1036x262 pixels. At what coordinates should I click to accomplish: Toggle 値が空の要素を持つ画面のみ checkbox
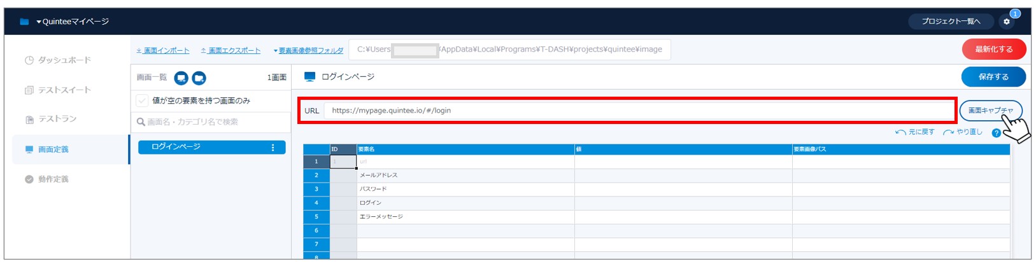pos(142,100)
